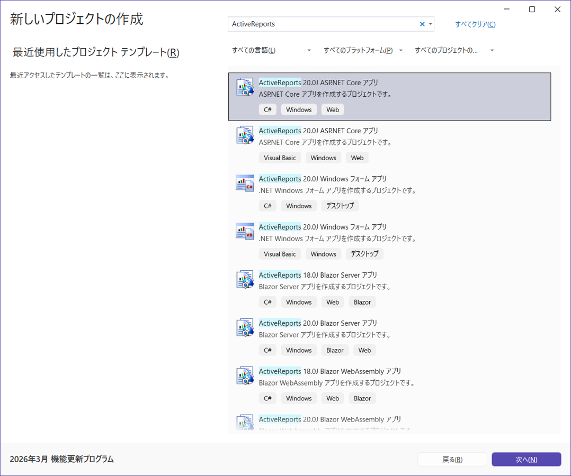Click the C# tag on selected ASP.NET Core template
This screenshot has height=476, width=571.
pos(267,109)
